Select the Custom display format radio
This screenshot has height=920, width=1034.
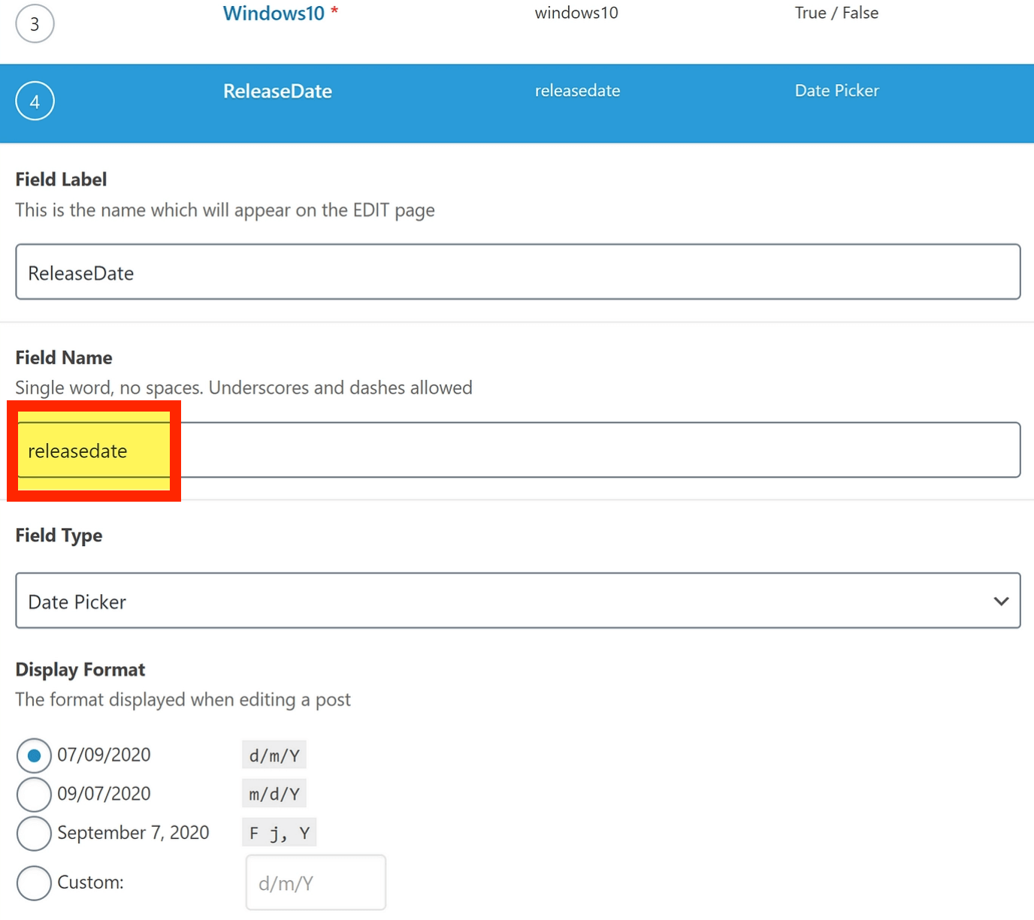(34, 883)
